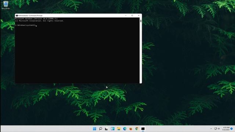Show hidden system tray icons
The height and width of the screenshot is (132, 235).
[x=211, y=129]
